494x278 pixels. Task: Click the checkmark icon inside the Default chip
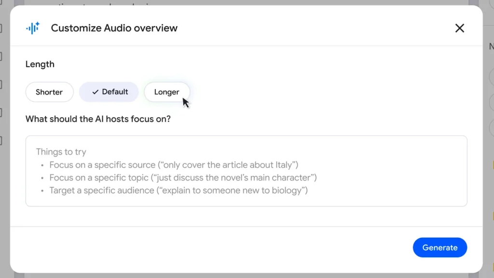click(96, 92)
